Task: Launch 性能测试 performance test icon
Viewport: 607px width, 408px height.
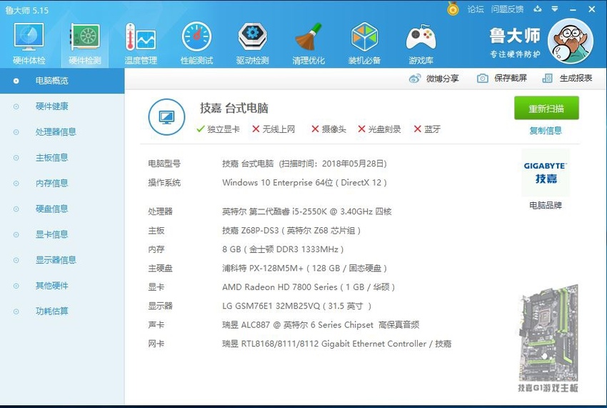Action: point(196,43)
